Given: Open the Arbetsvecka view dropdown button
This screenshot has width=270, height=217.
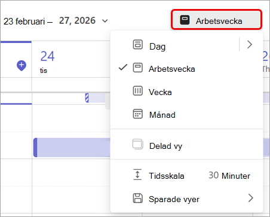Looking at the screenshot, I should pos(216,20).
